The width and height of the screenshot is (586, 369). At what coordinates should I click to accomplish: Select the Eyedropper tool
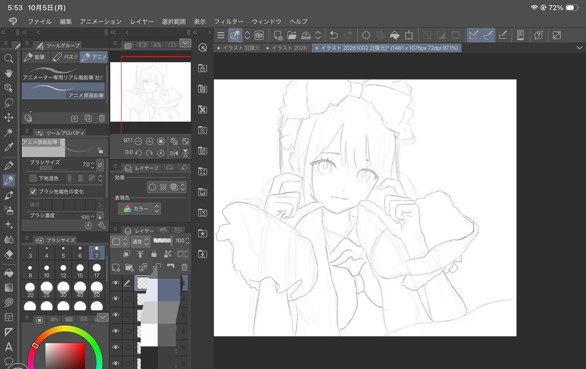tap(8, 147)
